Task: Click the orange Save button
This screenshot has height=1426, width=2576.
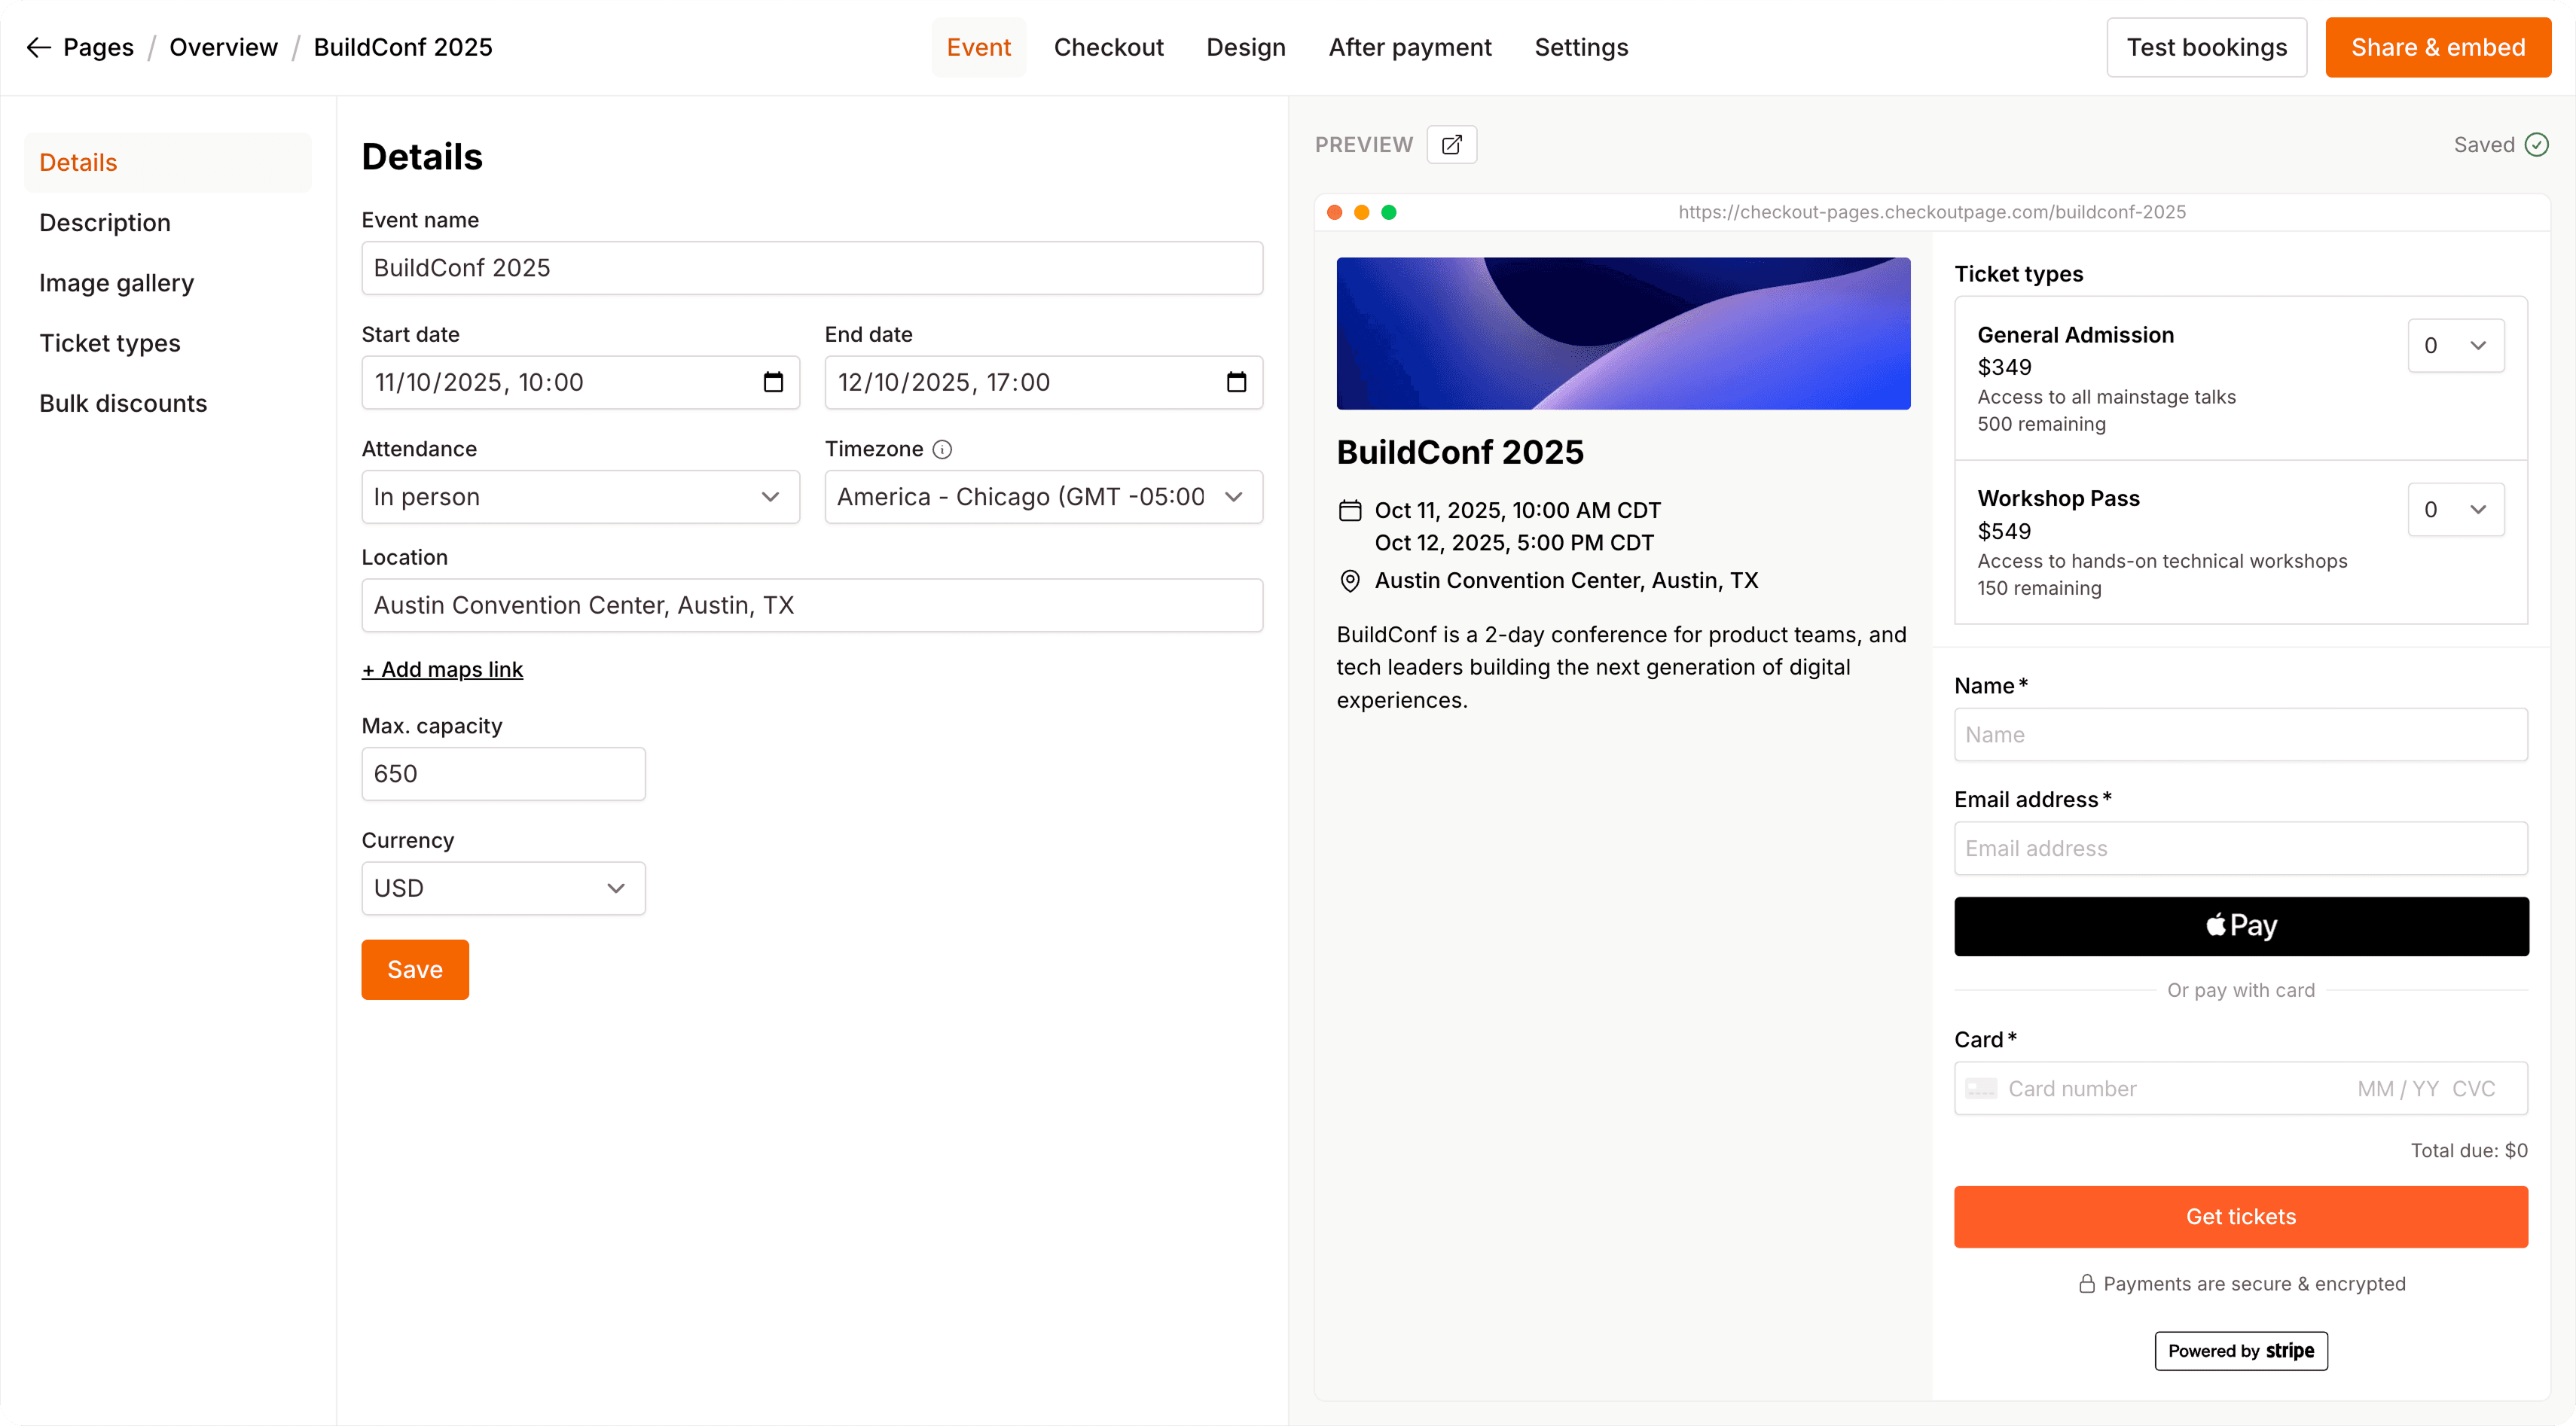Action: (x=415, y=969)
